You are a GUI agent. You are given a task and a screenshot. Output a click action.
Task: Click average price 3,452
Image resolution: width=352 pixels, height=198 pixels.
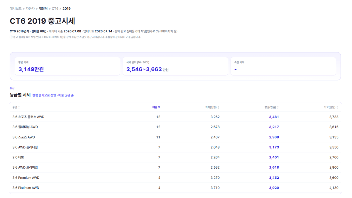[274, 178]
